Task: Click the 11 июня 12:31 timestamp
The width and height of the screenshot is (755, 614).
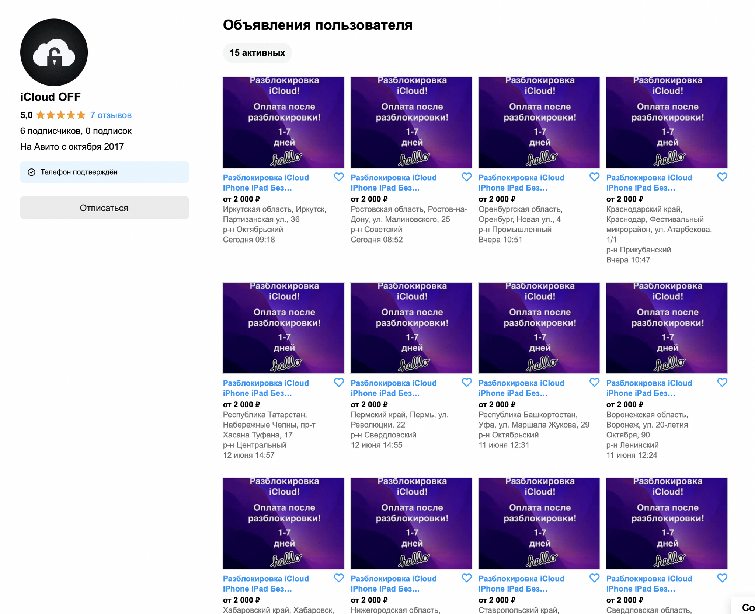Action: click(504, 445)
